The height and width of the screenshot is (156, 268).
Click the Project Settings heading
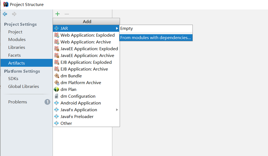tap(20, 24)
